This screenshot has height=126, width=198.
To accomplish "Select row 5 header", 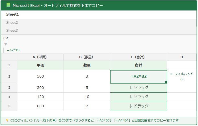I will [9, 106].
